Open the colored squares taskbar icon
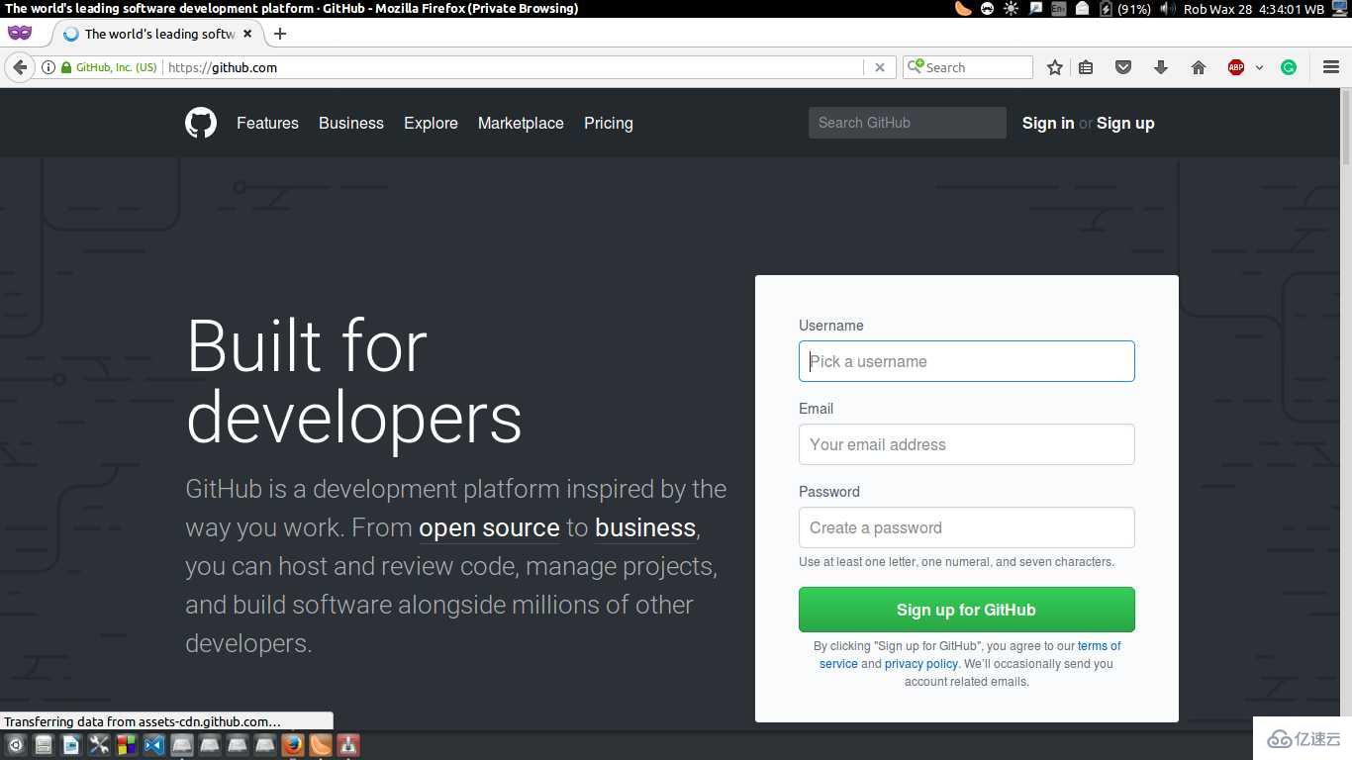1352x760 pixels. tap(127, 745)
